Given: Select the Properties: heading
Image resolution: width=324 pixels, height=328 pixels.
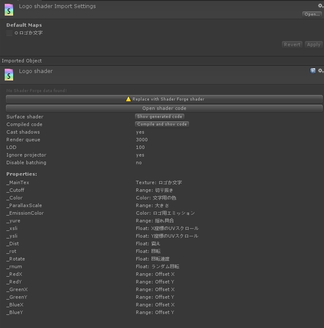Looking at the screenshot, I should [22, 174].
